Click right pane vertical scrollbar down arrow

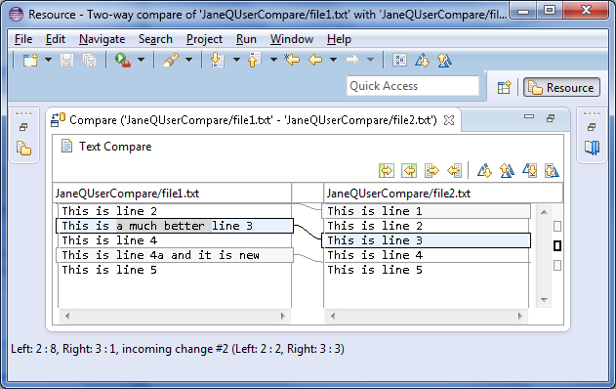pyautogui.click(x=544, y=300)
